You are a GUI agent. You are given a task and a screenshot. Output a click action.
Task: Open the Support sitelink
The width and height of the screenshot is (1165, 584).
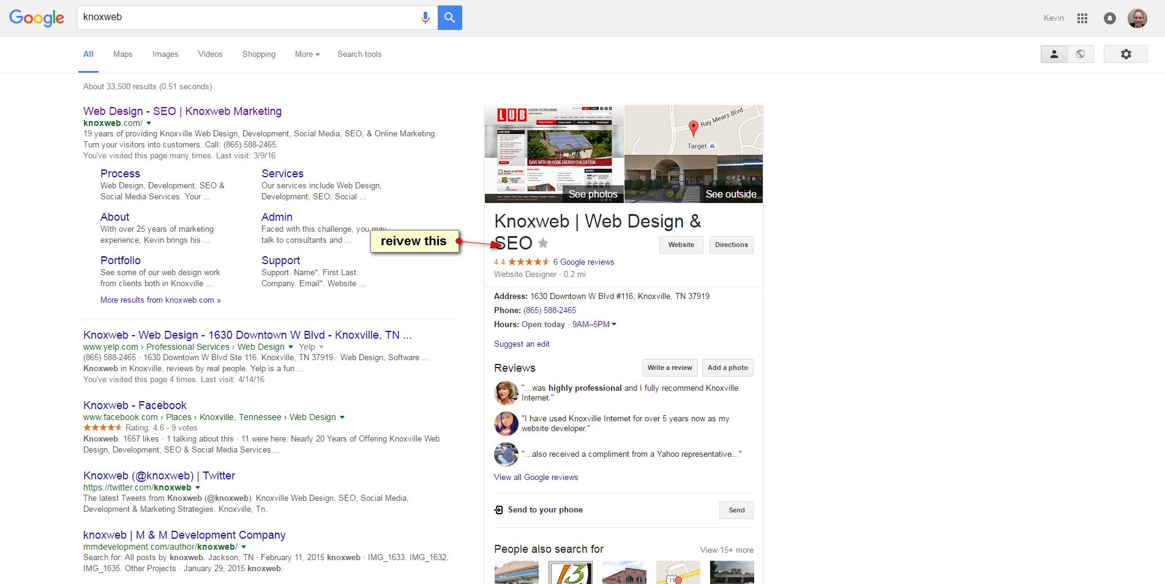click(x=280, y=261)
